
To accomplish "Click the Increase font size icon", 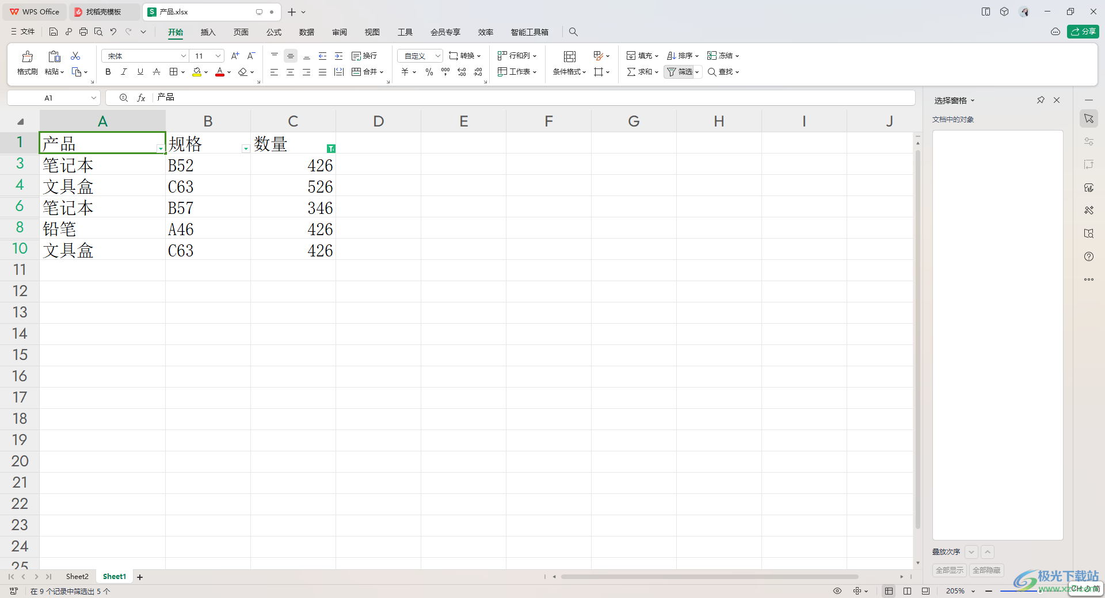I will pos(235,56).
